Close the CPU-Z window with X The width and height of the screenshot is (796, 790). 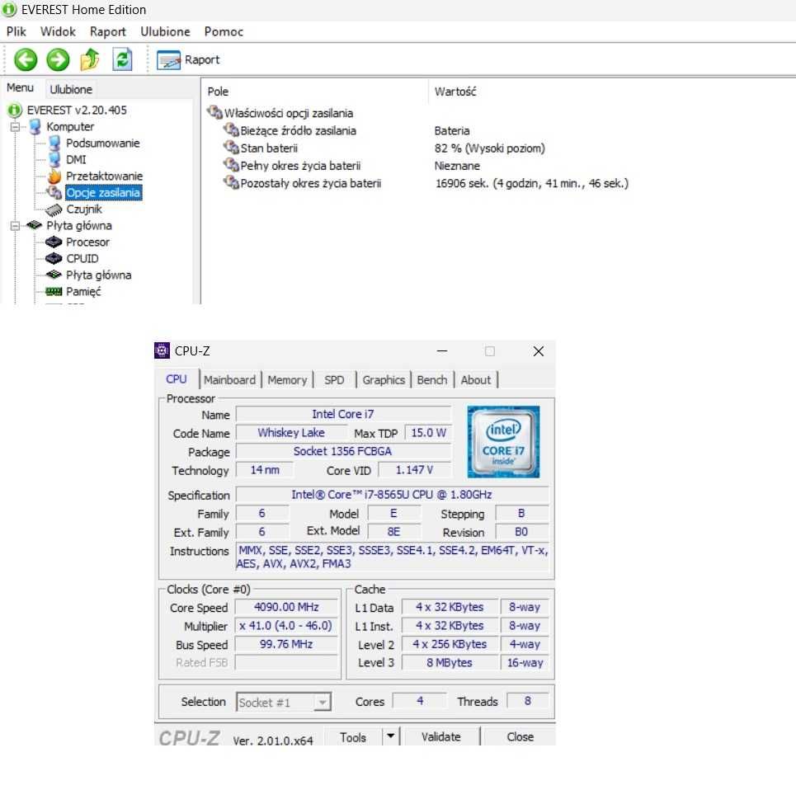[x=539, y=351]
